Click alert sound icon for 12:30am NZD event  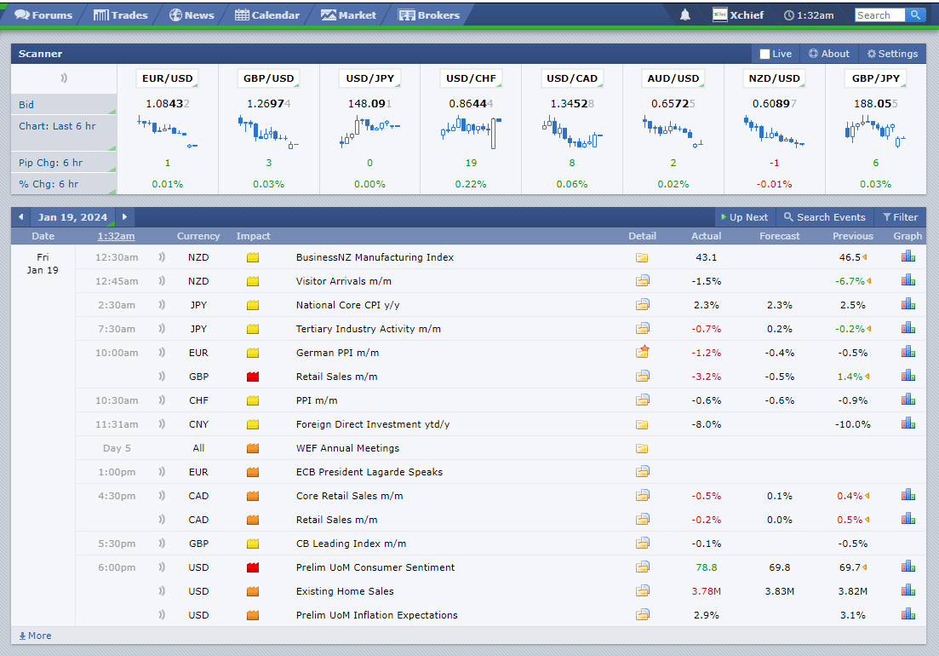[162, 257]
